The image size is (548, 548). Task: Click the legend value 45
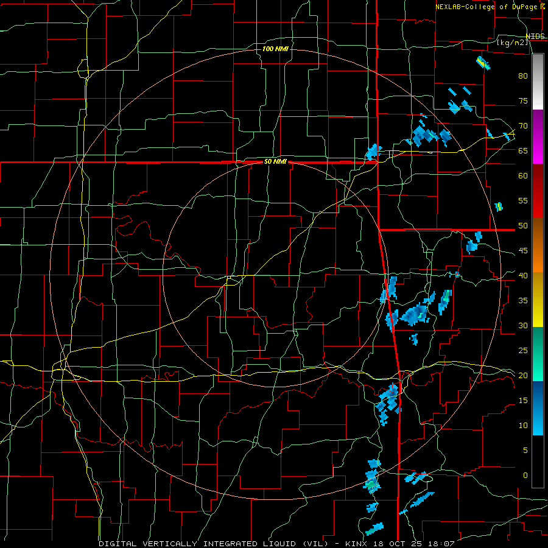tap(523, 251)
